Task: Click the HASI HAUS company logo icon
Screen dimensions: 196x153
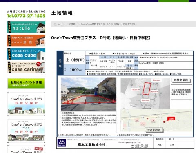Action: pyautogui.click(x=62, y=143)
